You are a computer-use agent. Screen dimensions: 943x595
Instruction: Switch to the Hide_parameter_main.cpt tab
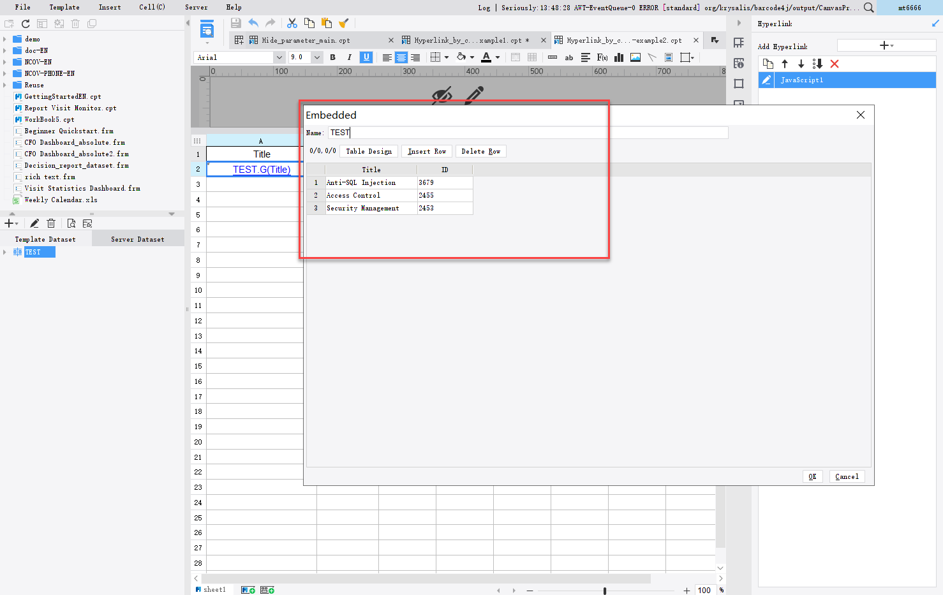(x=306, y=40)
